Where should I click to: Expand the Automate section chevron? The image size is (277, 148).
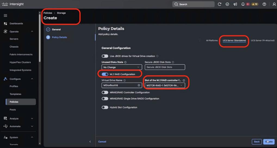click(x=32, y=126)
